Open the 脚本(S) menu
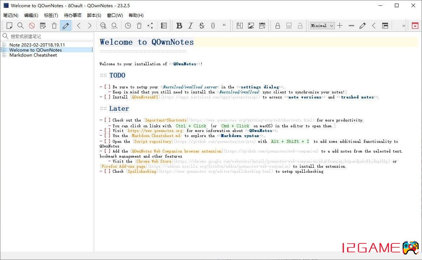422x260 pixels. click(x=94, y=15)
